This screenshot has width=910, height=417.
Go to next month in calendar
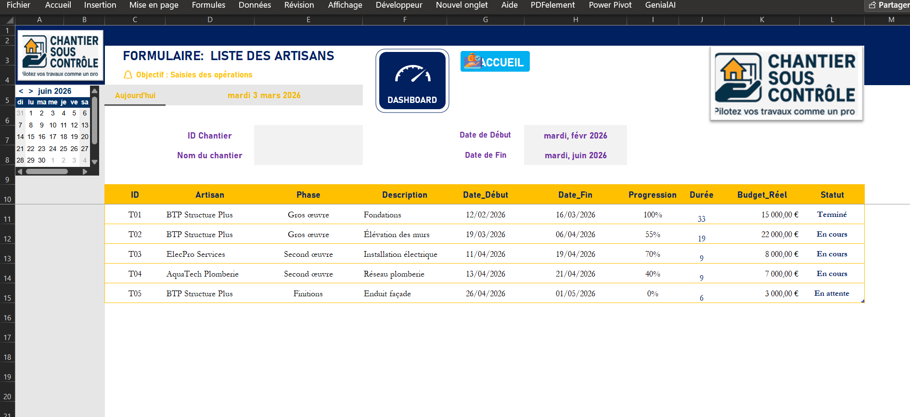point(31,91)
